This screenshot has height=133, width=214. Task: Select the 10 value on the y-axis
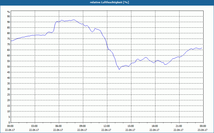coord(9,111)
